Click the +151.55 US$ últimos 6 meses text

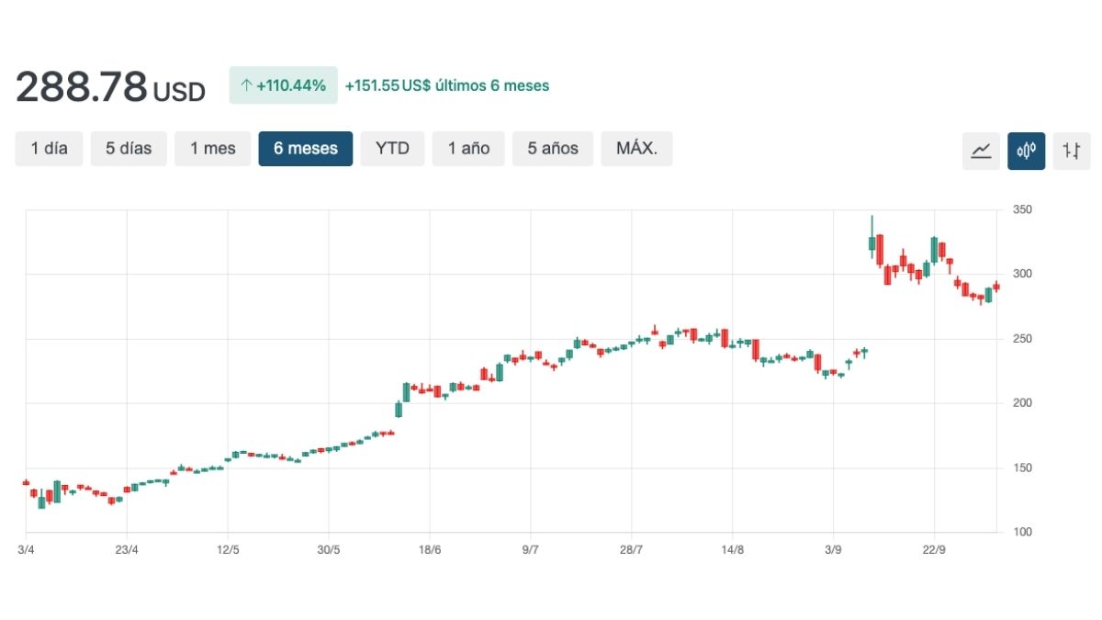(x=446, y=85)
